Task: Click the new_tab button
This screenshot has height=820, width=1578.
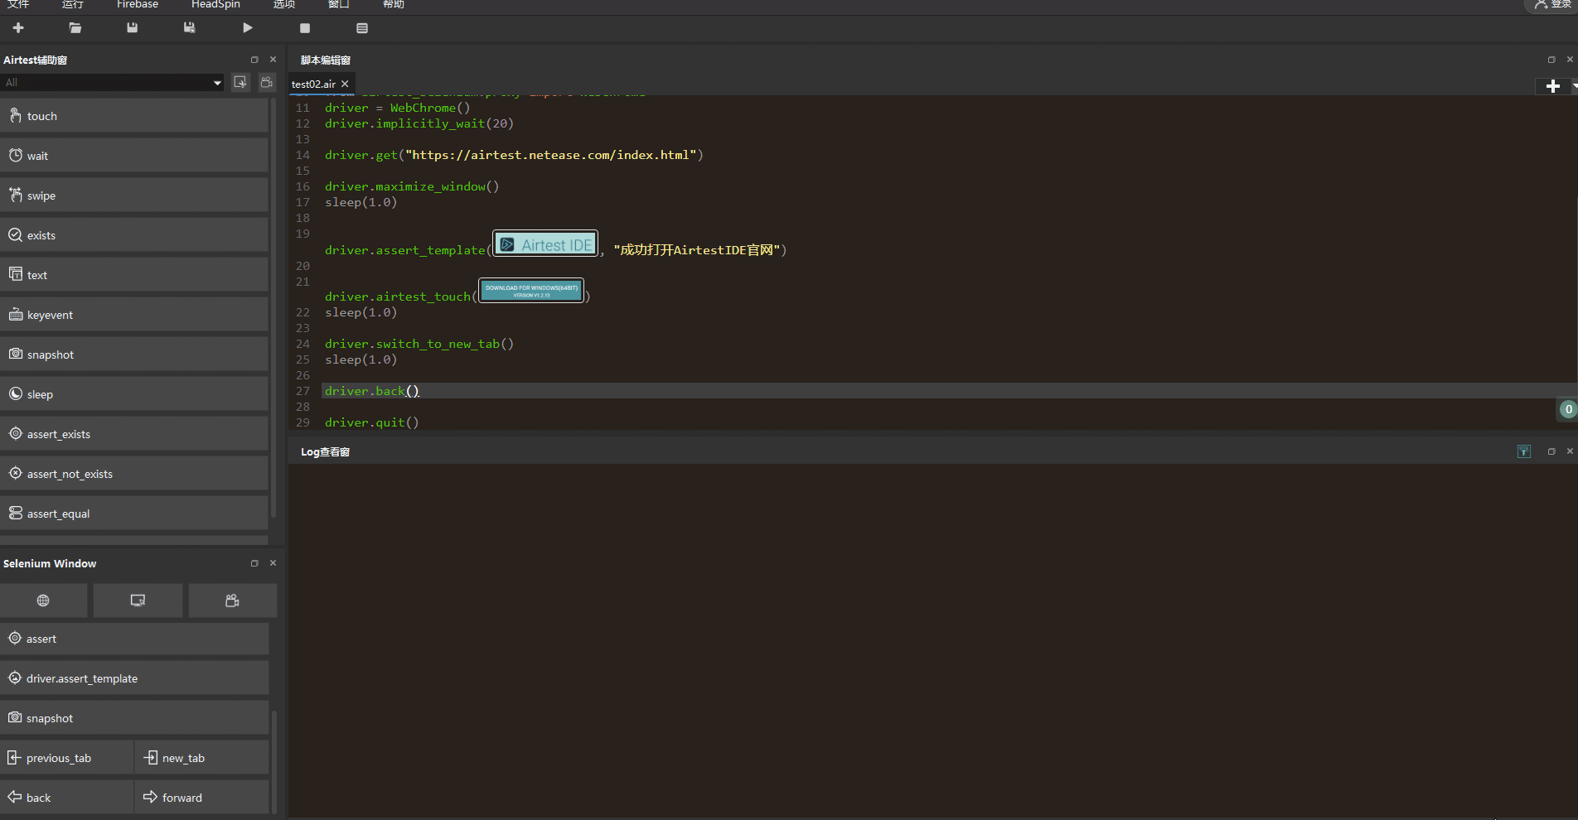Action: [201, 758]
